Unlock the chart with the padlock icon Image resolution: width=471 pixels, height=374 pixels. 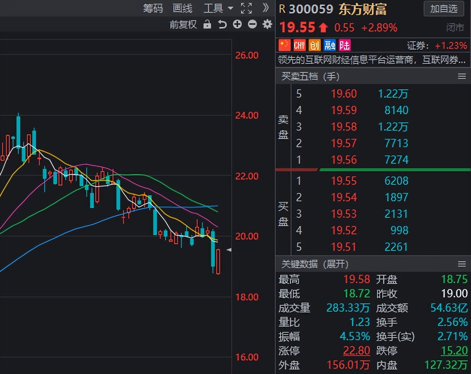(207, 24)
